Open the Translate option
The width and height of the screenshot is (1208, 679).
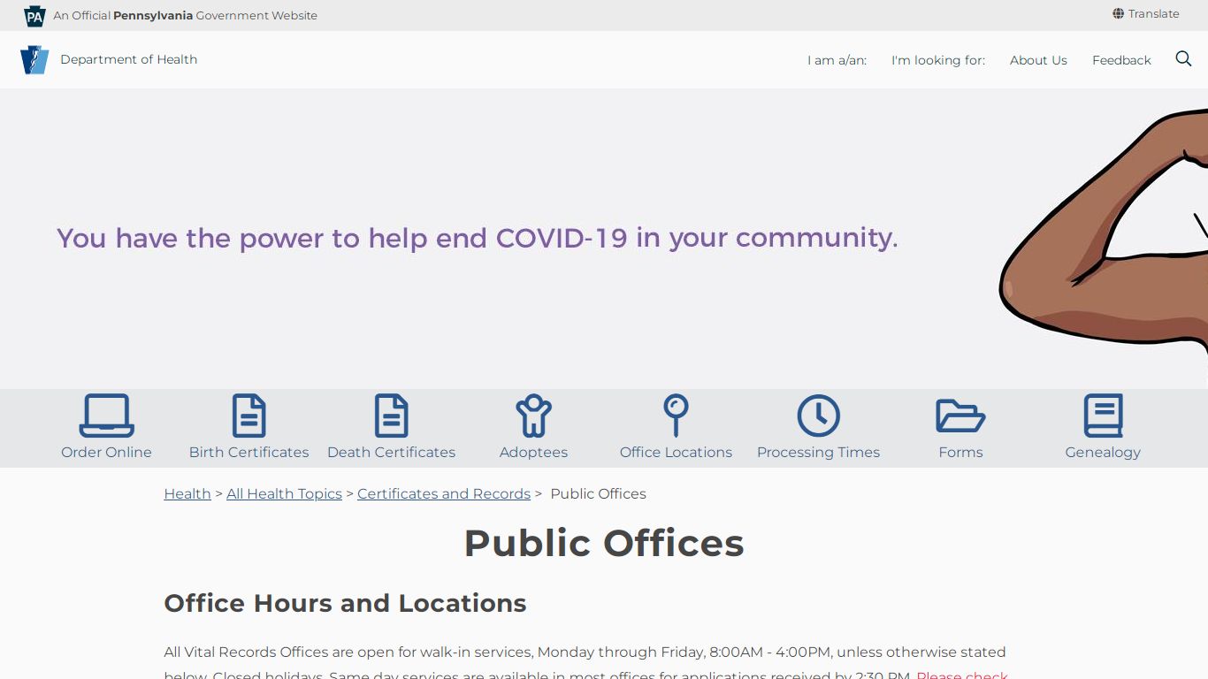(1153, 14)
